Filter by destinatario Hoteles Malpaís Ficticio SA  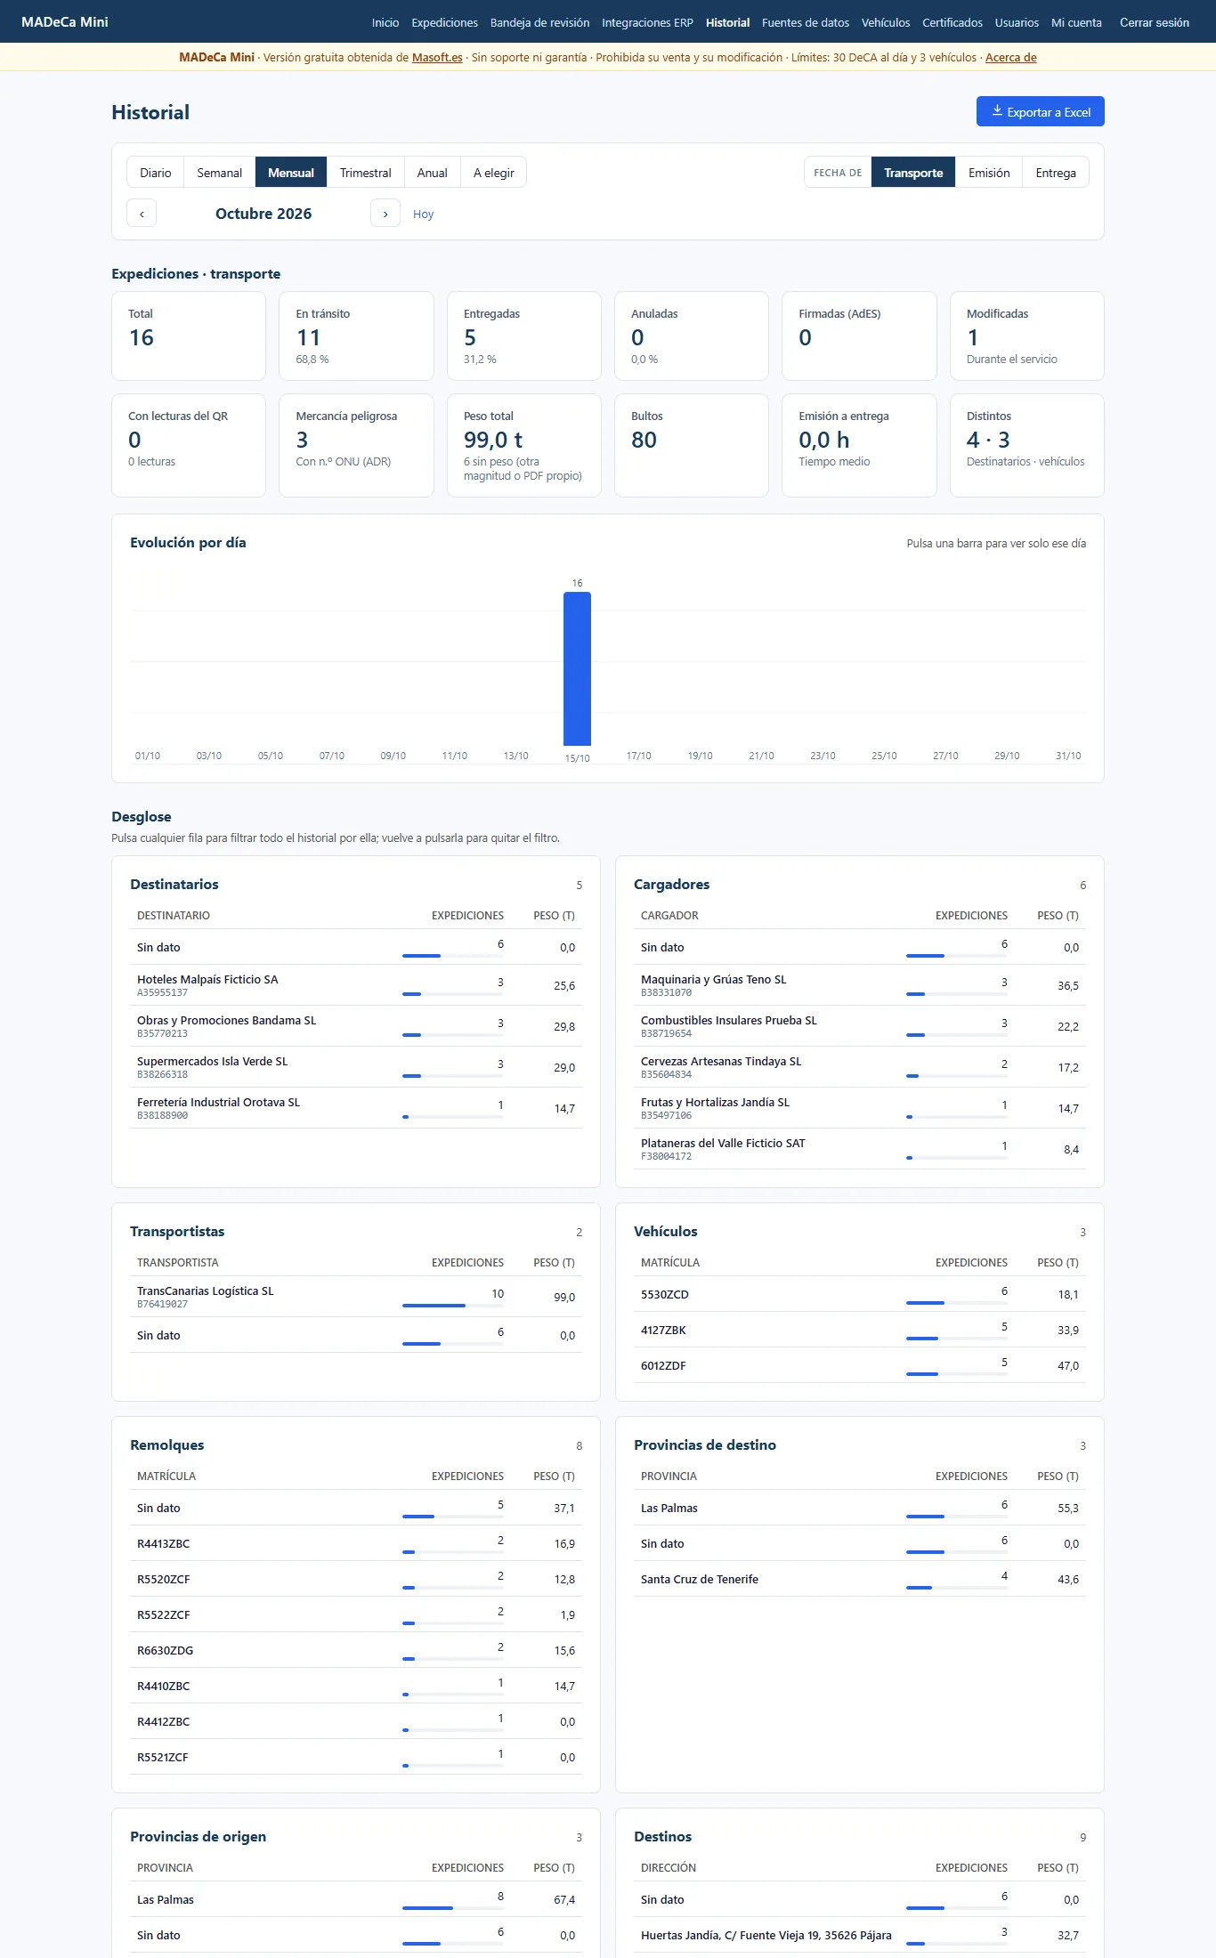(356, 985)
